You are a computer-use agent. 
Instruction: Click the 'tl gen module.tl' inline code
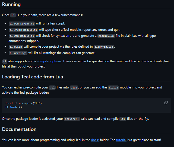click(22, 36)
